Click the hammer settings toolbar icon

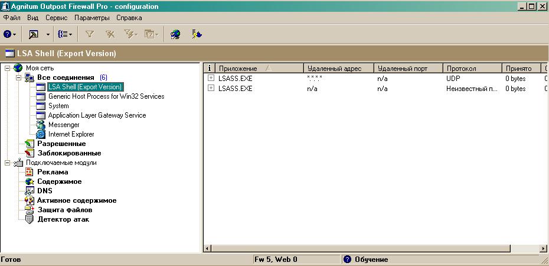pos(34,34)
